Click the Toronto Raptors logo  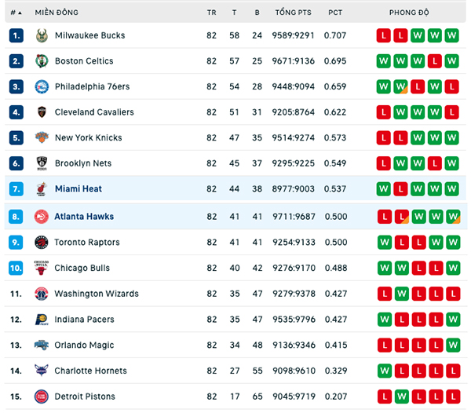(x=42, y=242)
